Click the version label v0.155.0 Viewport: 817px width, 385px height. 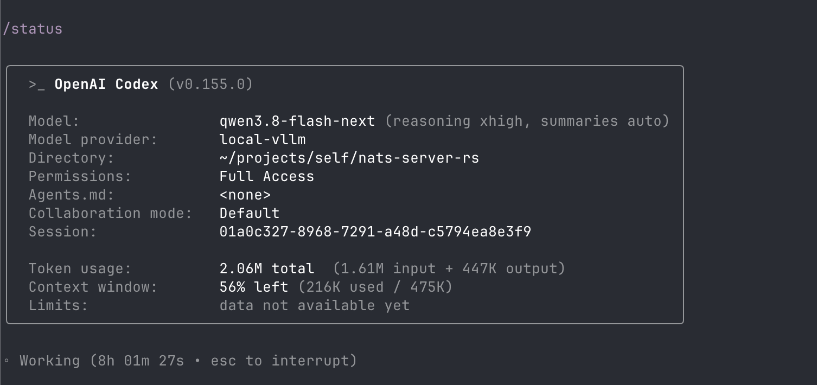pos(210,85)
